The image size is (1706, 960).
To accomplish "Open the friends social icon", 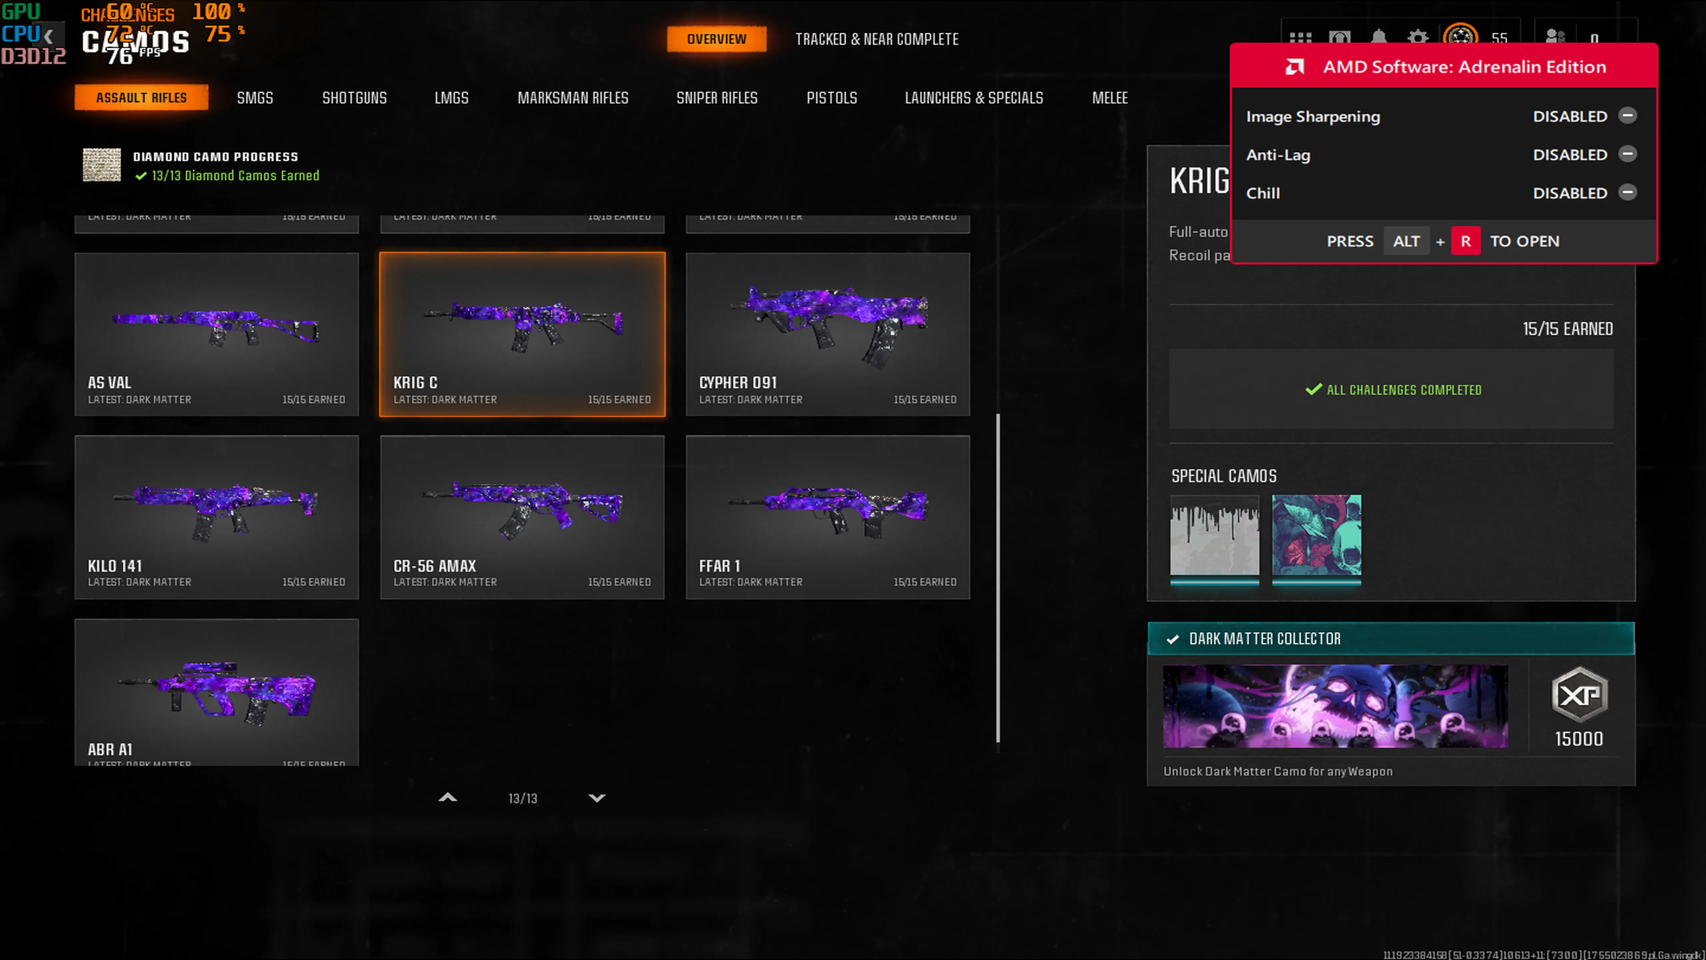I will click(1555, 38).
